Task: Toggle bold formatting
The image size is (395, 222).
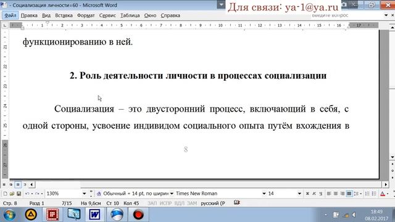Action: coord(307,194)
